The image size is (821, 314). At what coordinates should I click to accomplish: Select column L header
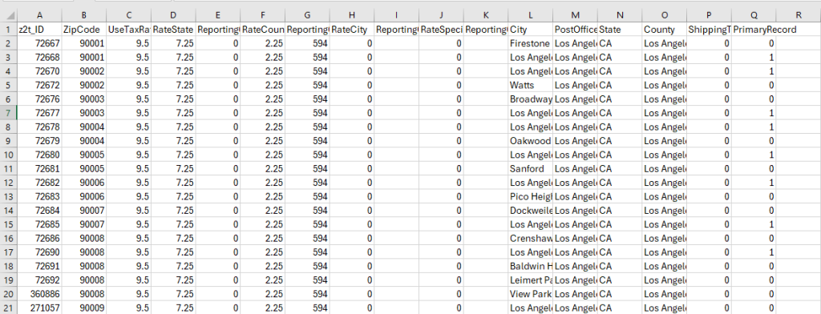530,16
